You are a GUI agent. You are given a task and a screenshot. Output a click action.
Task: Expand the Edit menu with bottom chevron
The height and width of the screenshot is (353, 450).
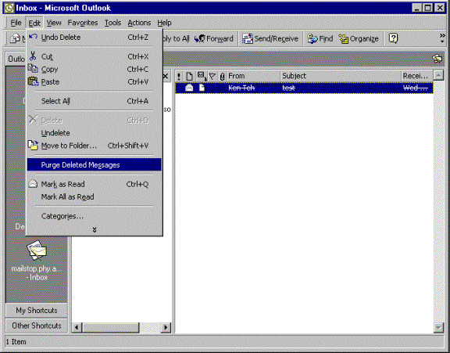[95, 229]
